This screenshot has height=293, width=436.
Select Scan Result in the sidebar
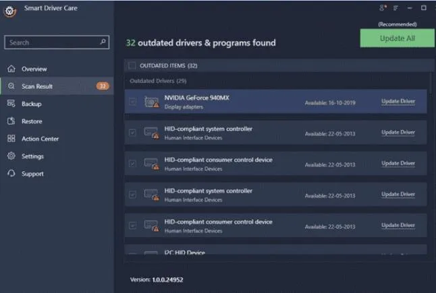pos(36,86)
